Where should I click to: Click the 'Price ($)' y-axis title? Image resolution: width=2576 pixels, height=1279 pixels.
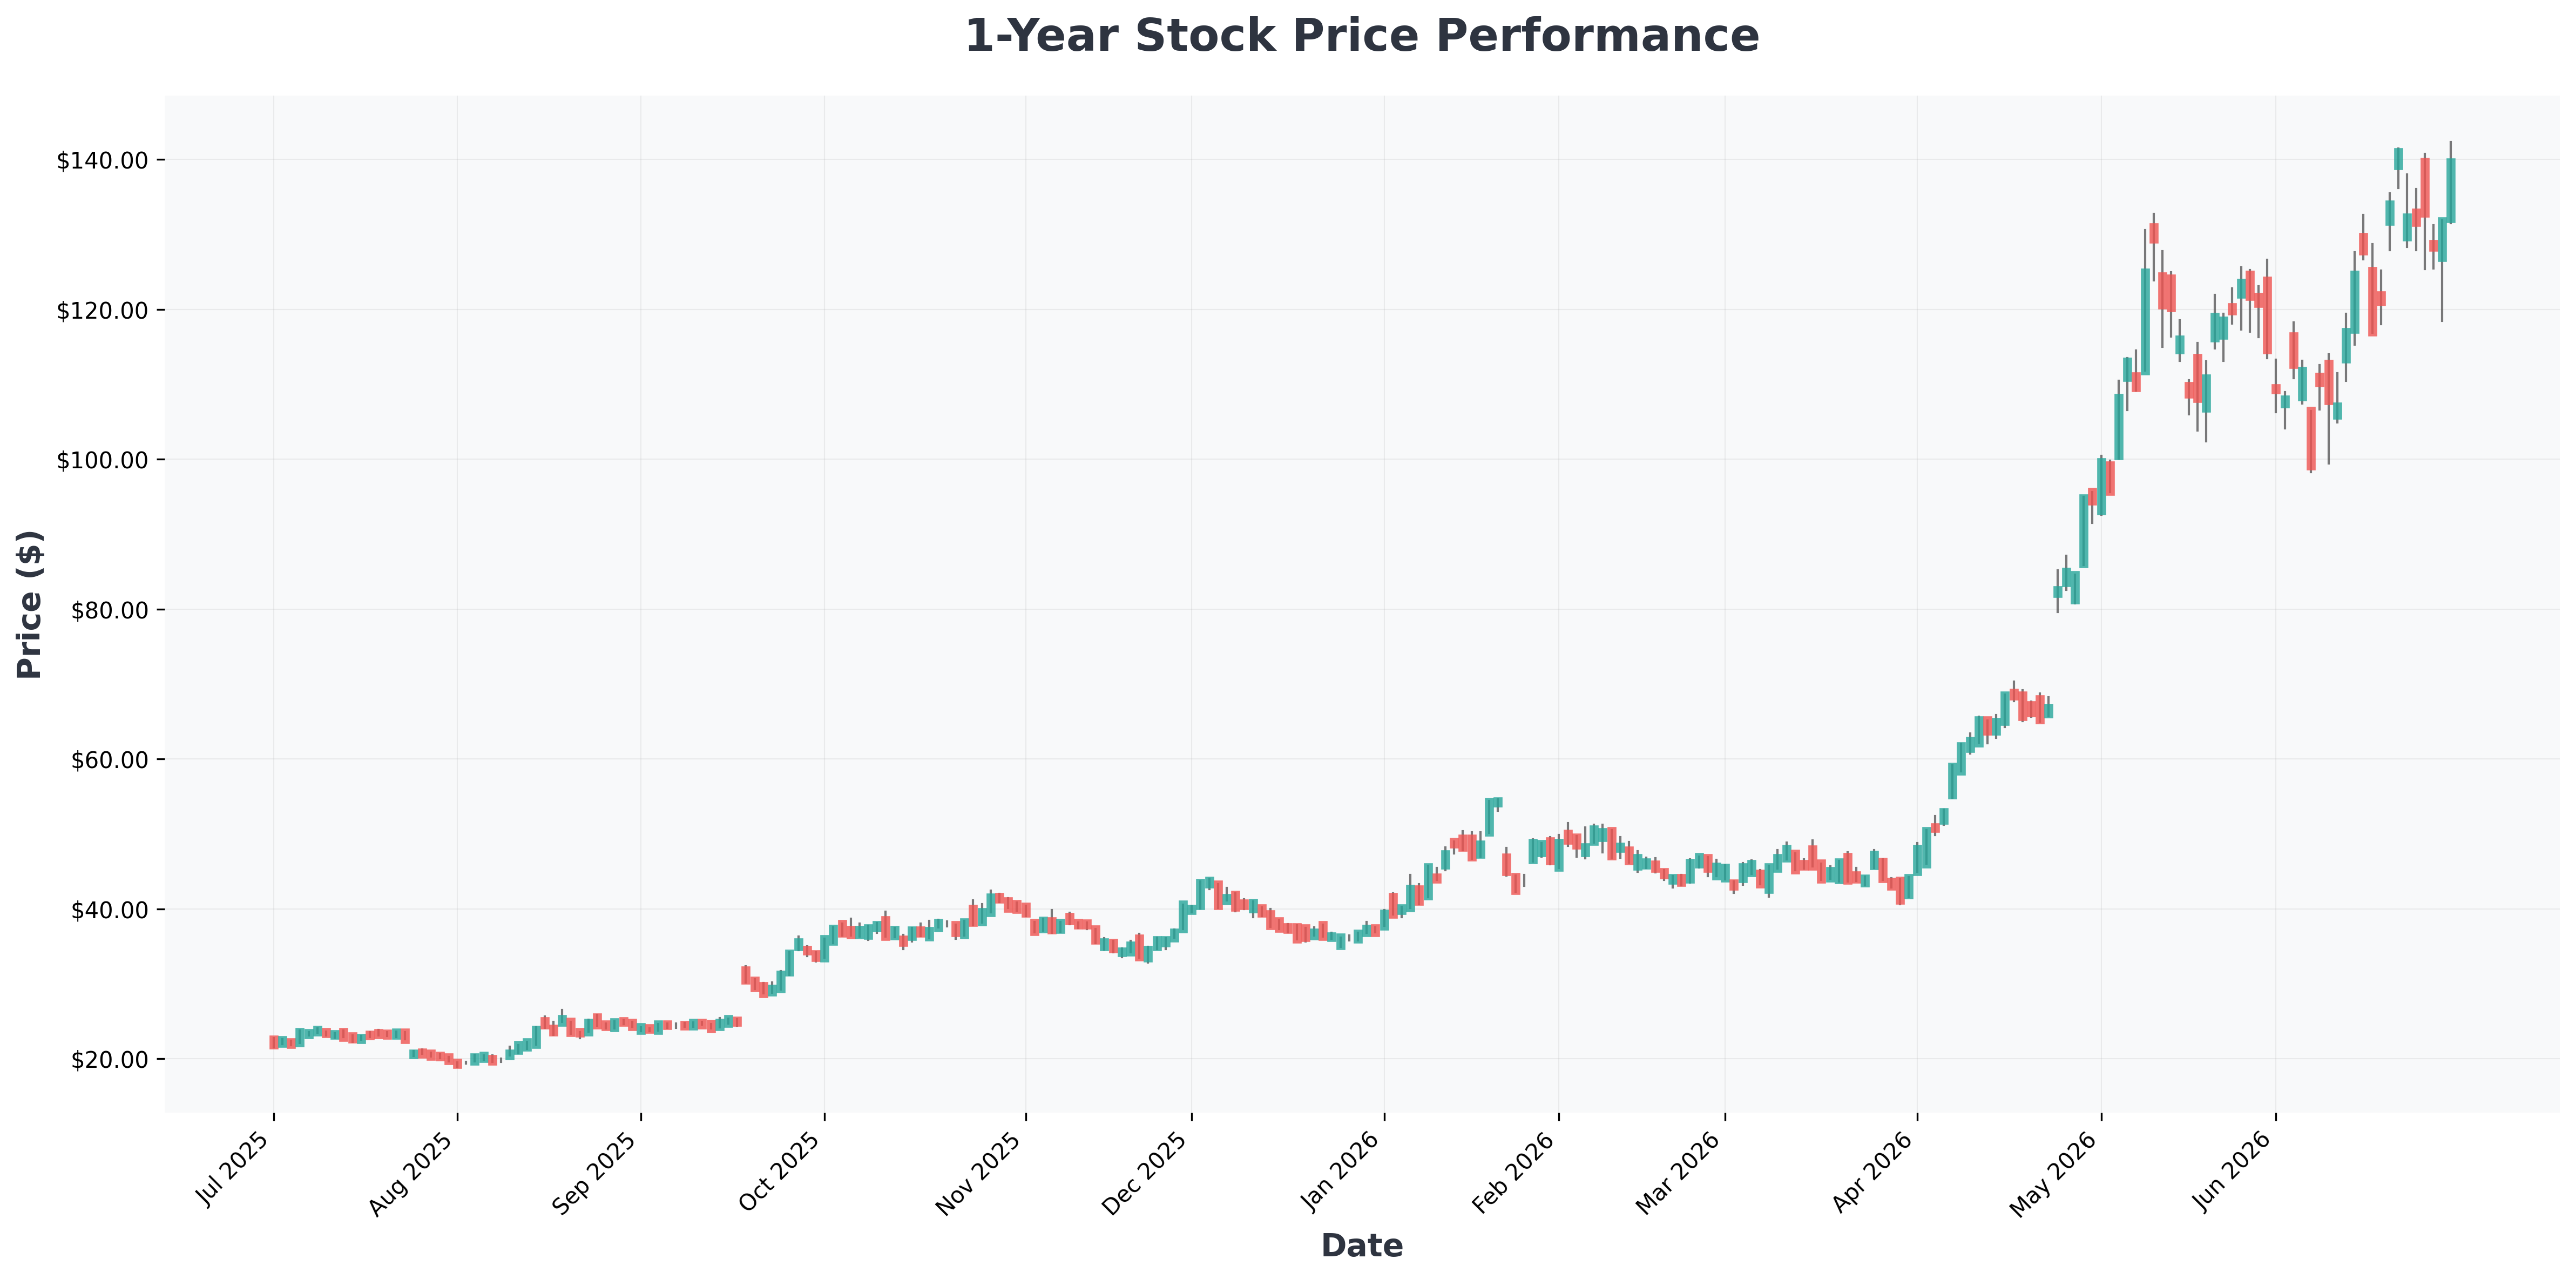point(30,604)
